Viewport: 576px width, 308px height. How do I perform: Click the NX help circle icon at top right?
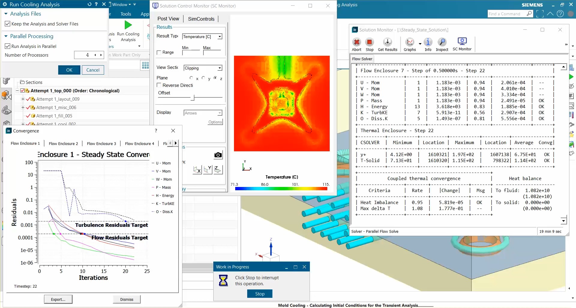[560, 14]
